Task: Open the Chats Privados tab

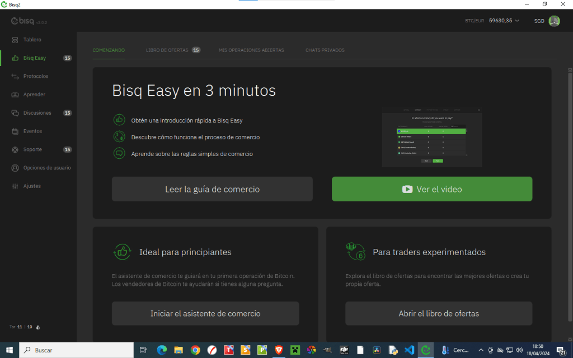Action: [x=325, y=50]
